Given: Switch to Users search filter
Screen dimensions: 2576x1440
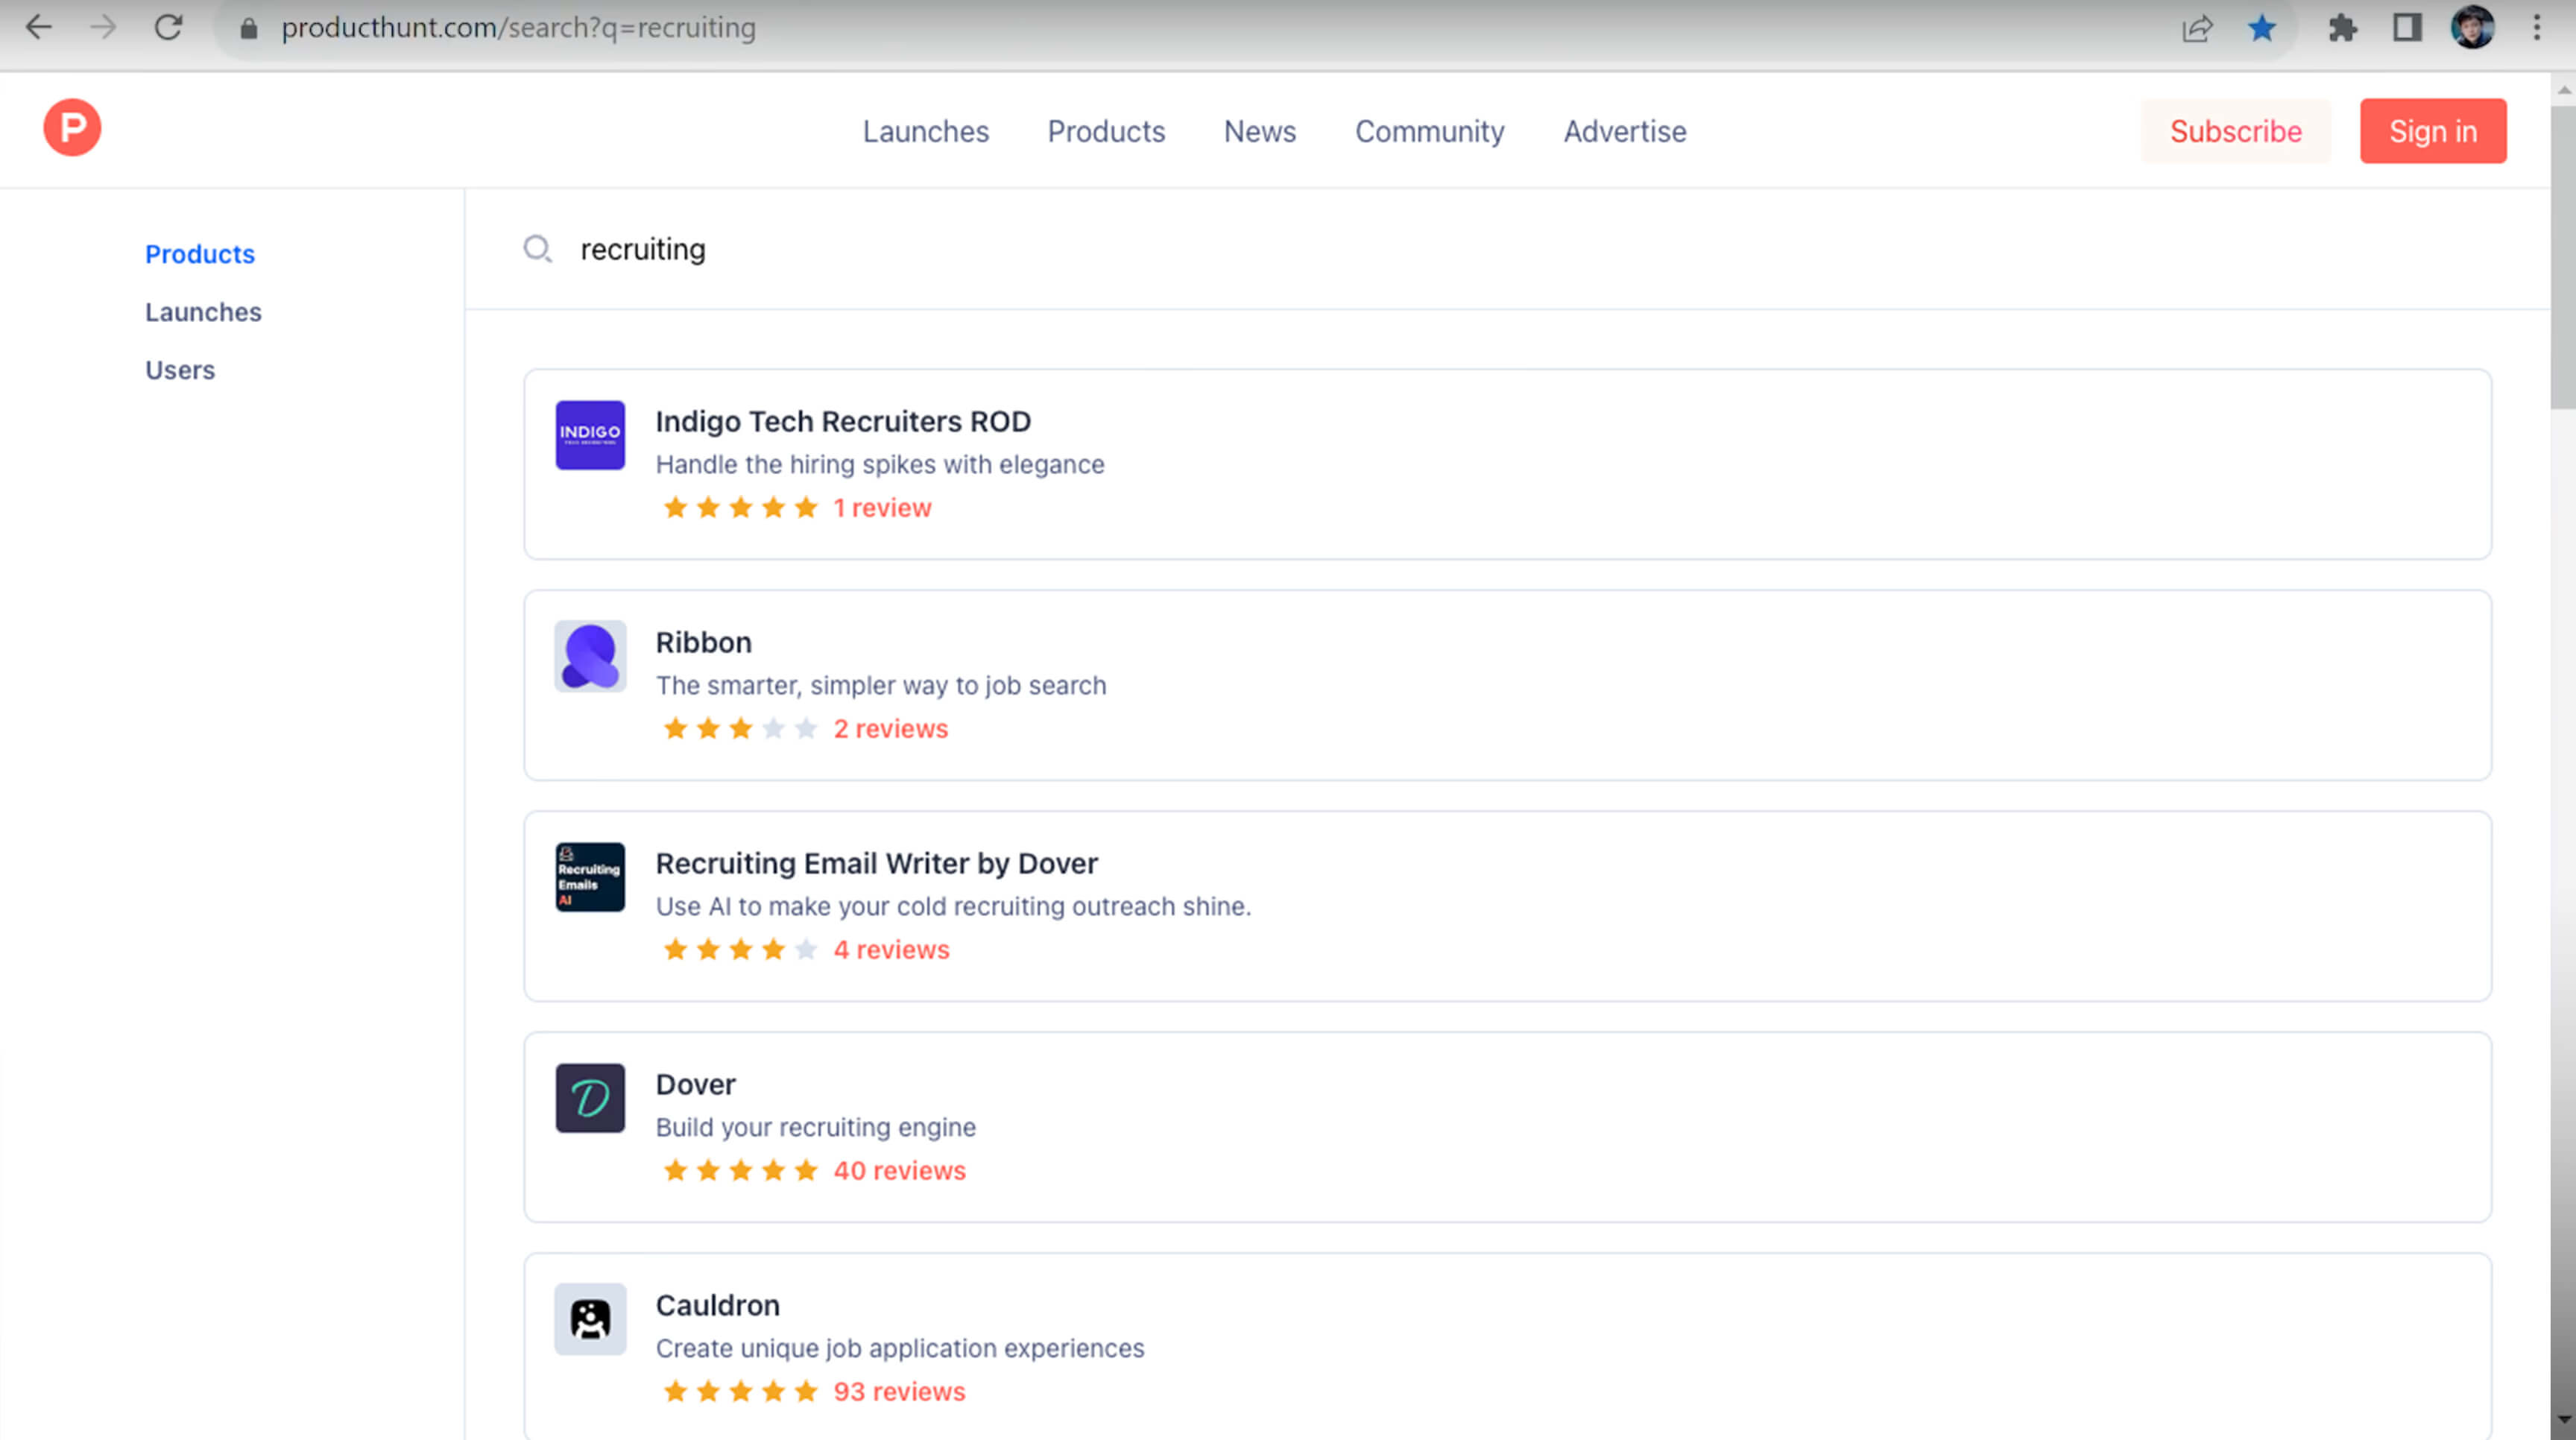Looking at the screenshot, I should (180, 370).
